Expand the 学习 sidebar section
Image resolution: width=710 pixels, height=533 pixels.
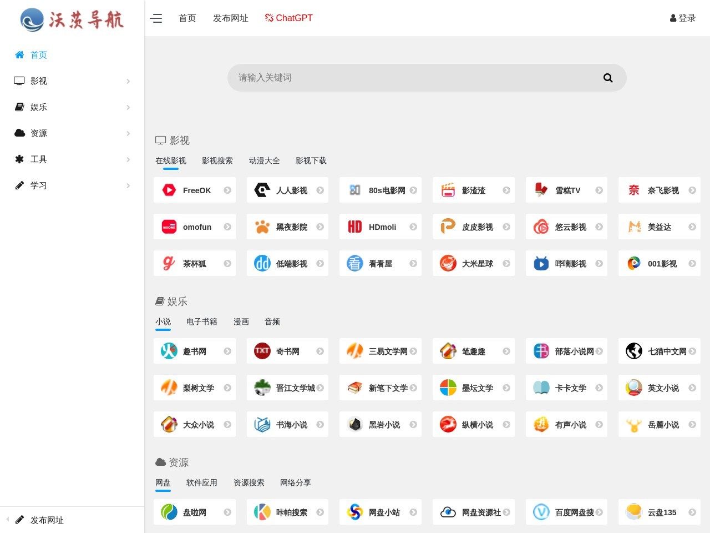[x=72, y=185]
